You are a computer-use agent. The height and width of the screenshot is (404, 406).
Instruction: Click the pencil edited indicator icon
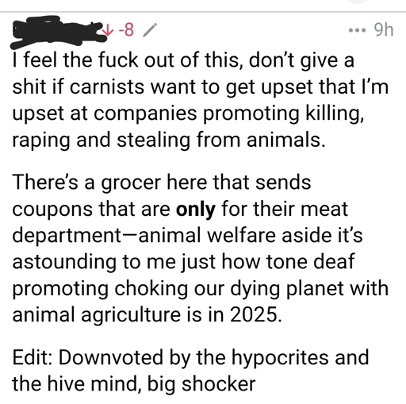150,30
